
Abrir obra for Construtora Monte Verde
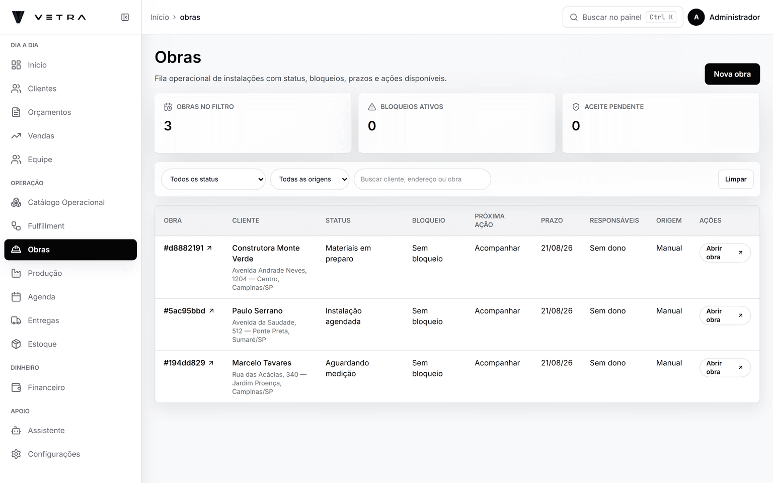[x=725, y=253]
